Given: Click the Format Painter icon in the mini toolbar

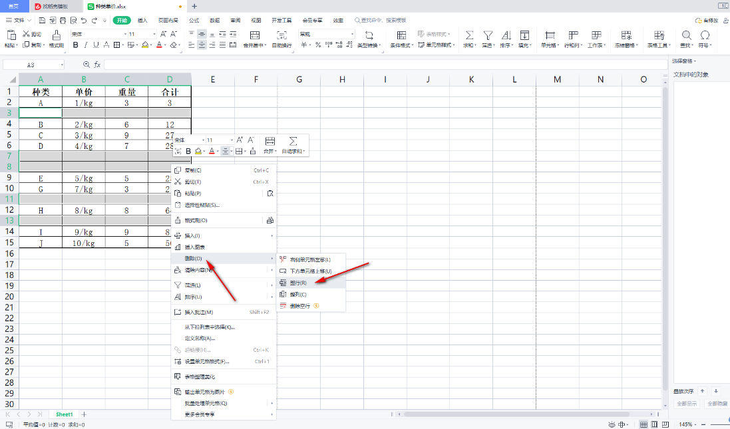Looking at the screenshot, I should pyautogui.click(x=253, y=151).
